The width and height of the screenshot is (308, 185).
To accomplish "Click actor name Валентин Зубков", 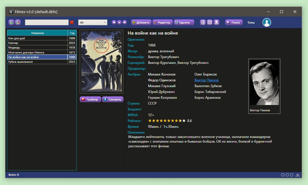I will 208,86.
